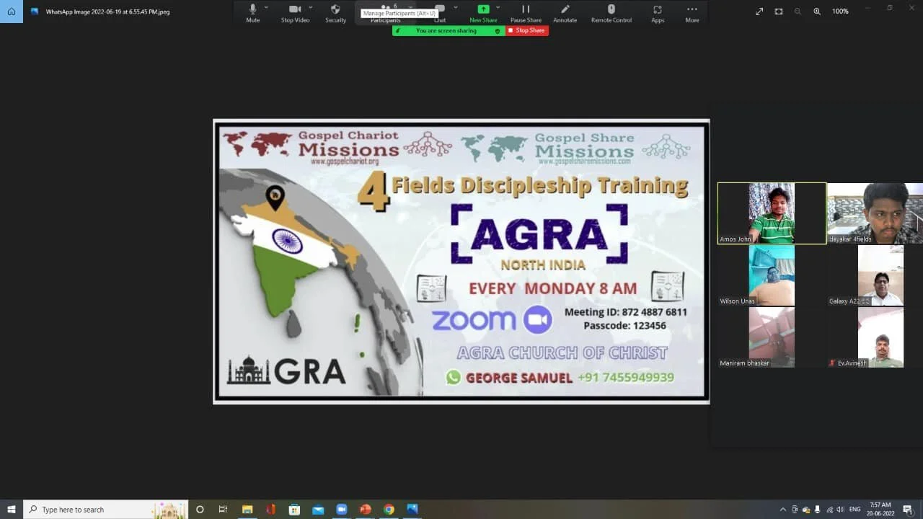Select Ev.Avinesh video thumbnail

[875, 337]
